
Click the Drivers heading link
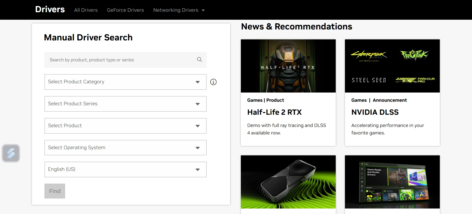tap(50, 9)
